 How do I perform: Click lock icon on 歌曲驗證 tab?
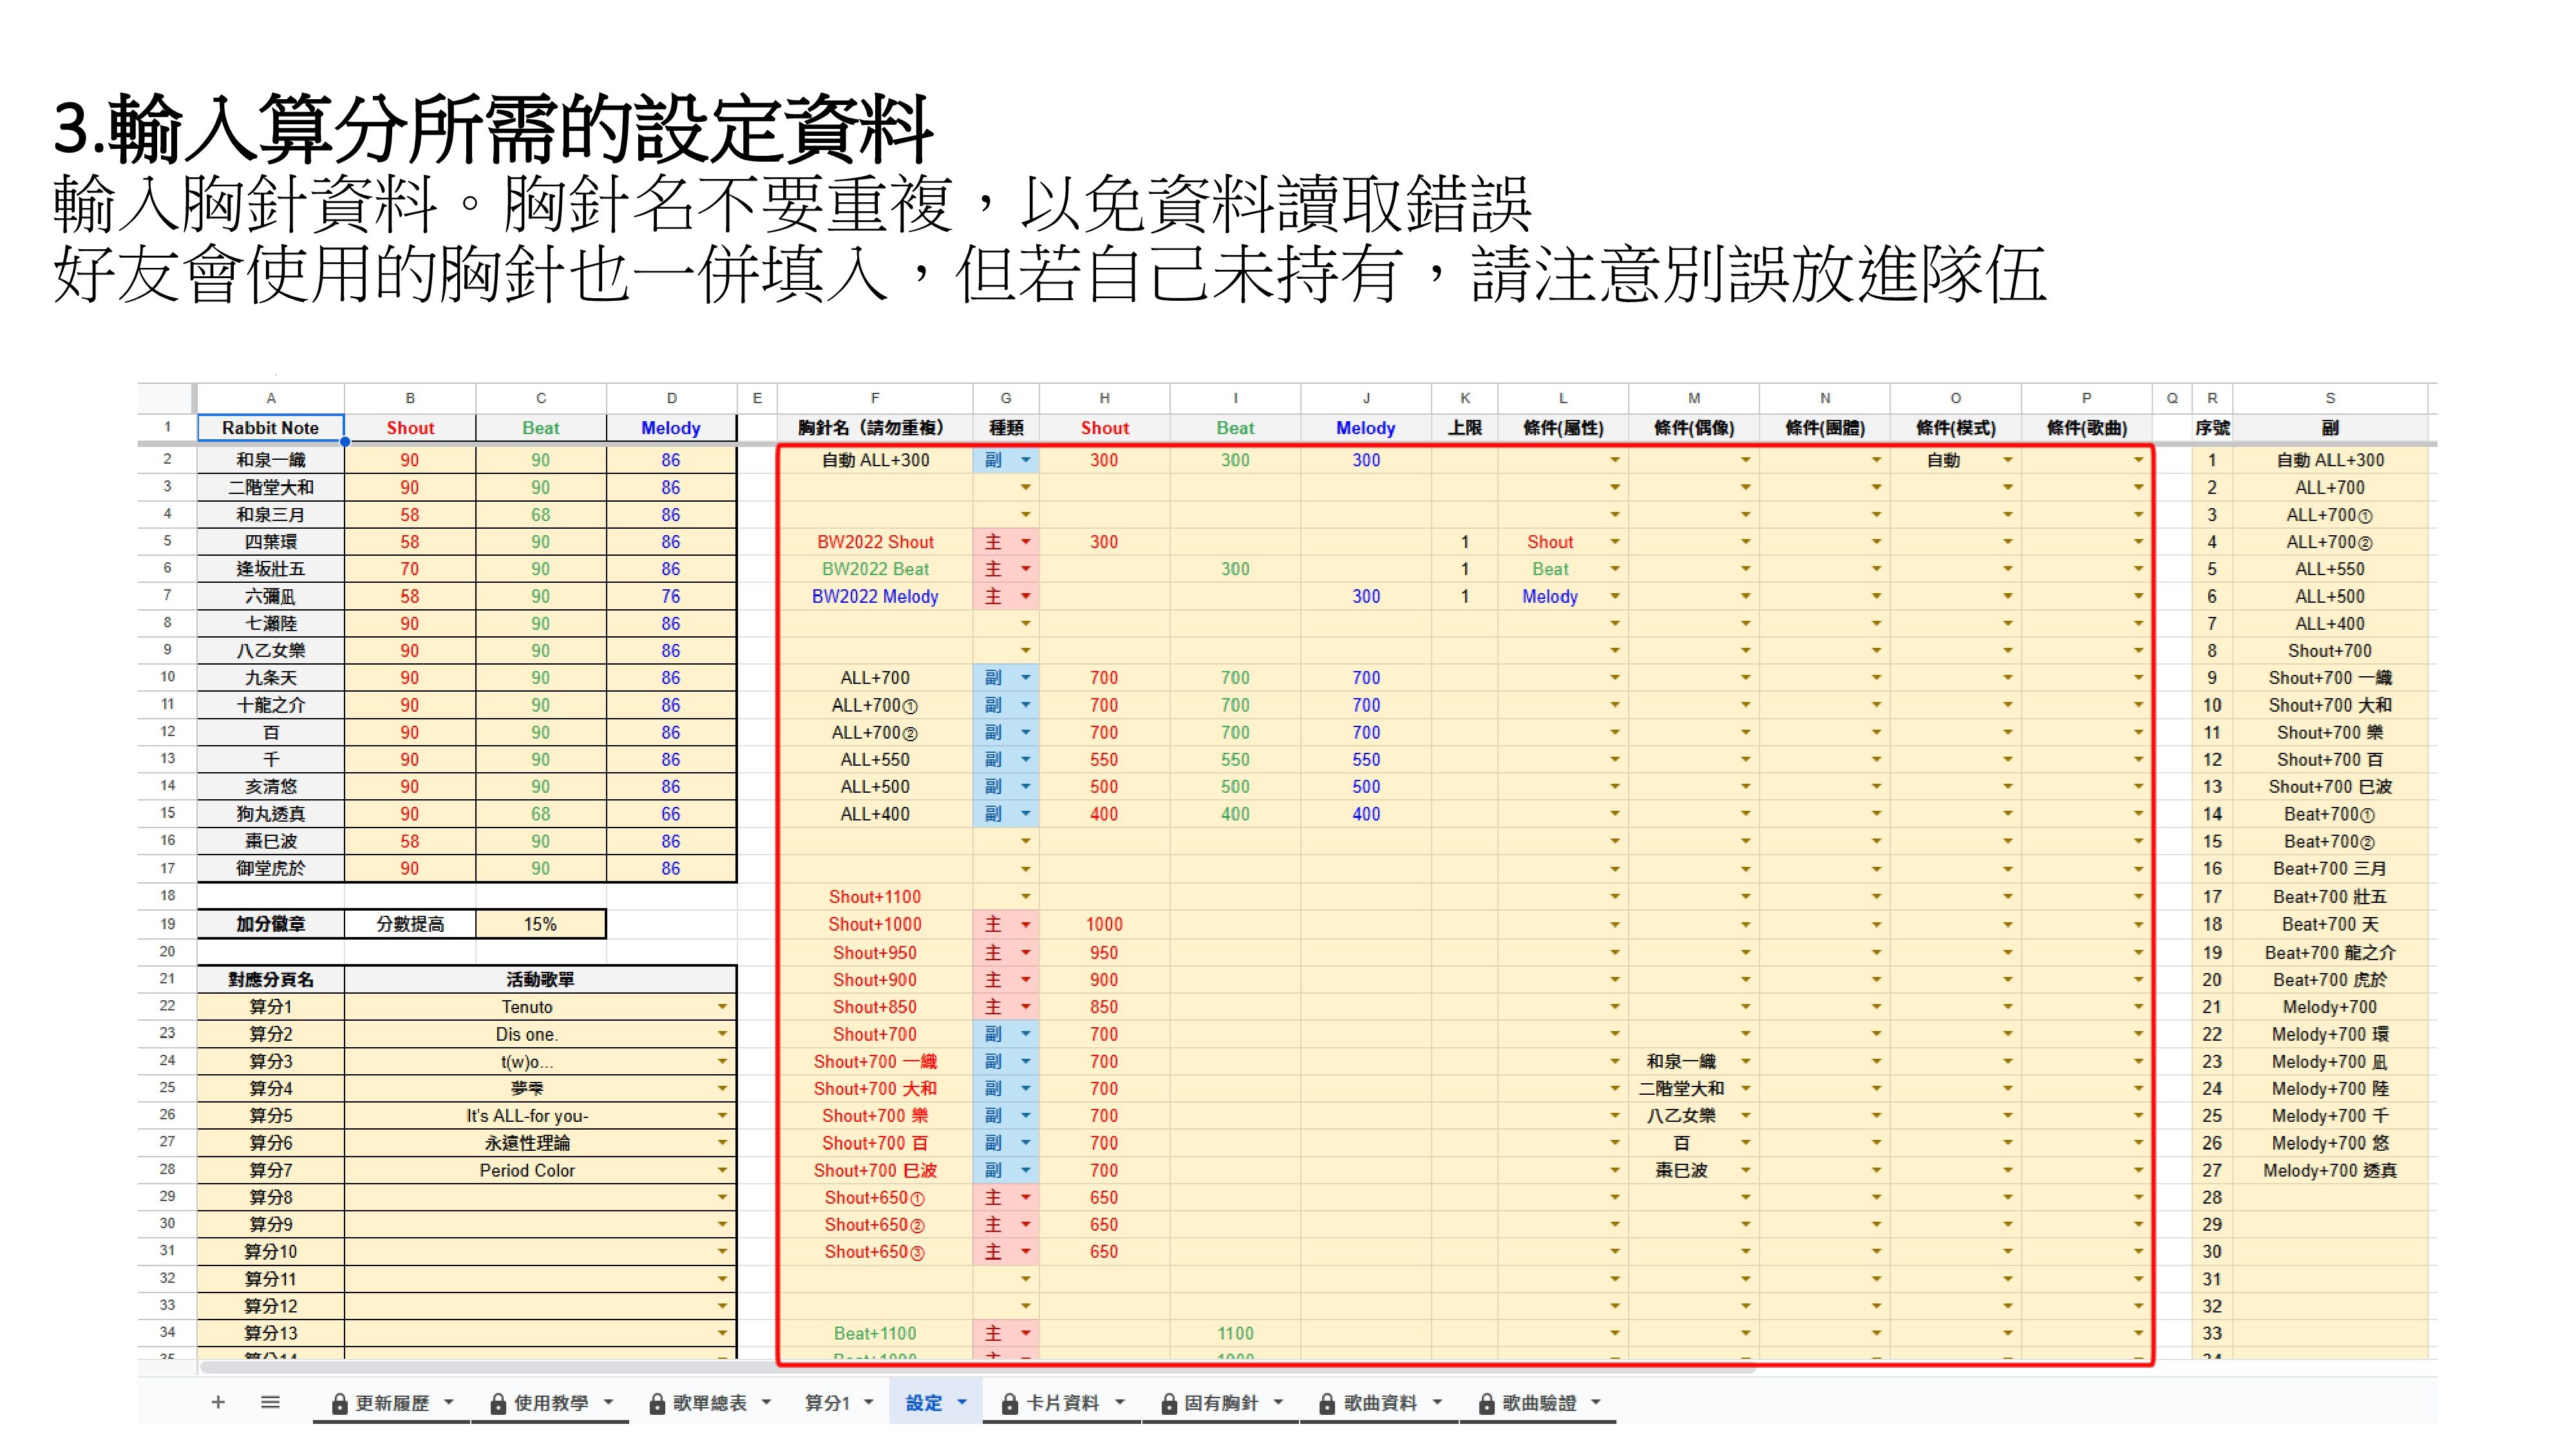click(1486, 1404)
